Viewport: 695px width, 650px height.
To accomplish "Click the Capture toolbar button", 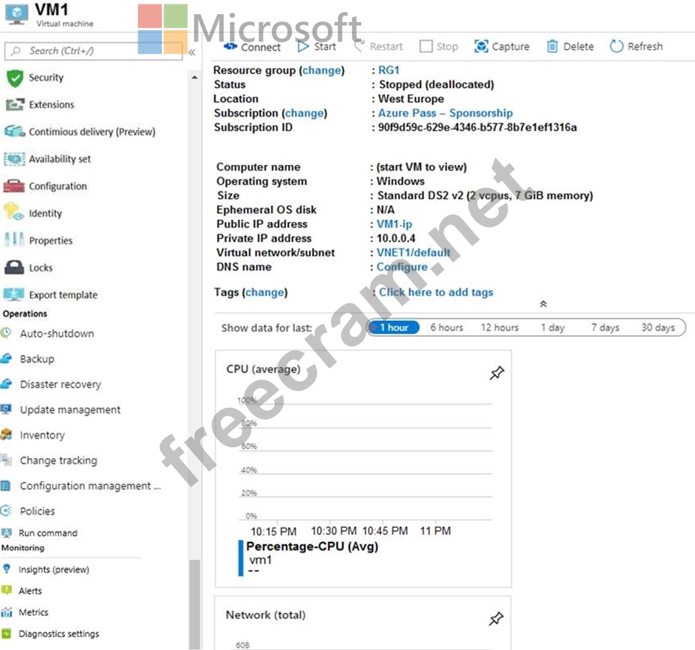I will point(501,46).
